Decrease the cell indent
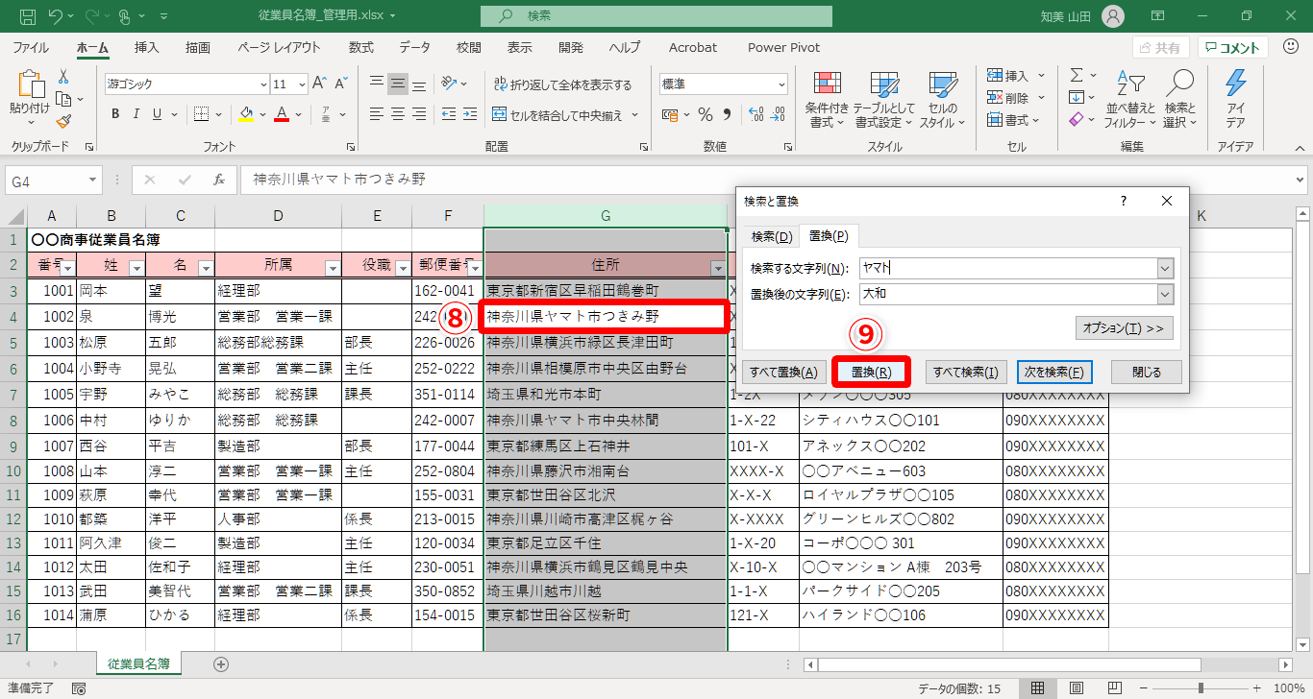This screenshot has height=699, width=1313. (449, 114)
